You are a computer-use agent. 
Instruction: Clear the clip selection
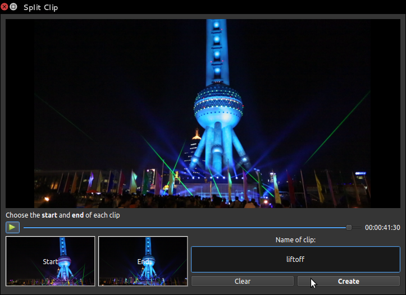243,281
